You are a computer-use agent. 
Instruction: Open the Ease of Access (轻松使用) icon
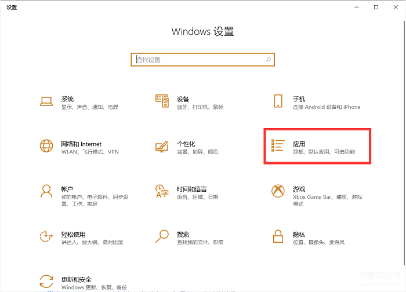click(x=46, y=236)
